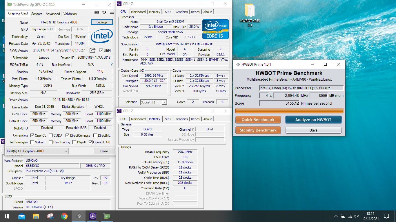396x222 pixels.
Task: Toggle the Ray Tracing checkbox
Action: click(50, 142)
